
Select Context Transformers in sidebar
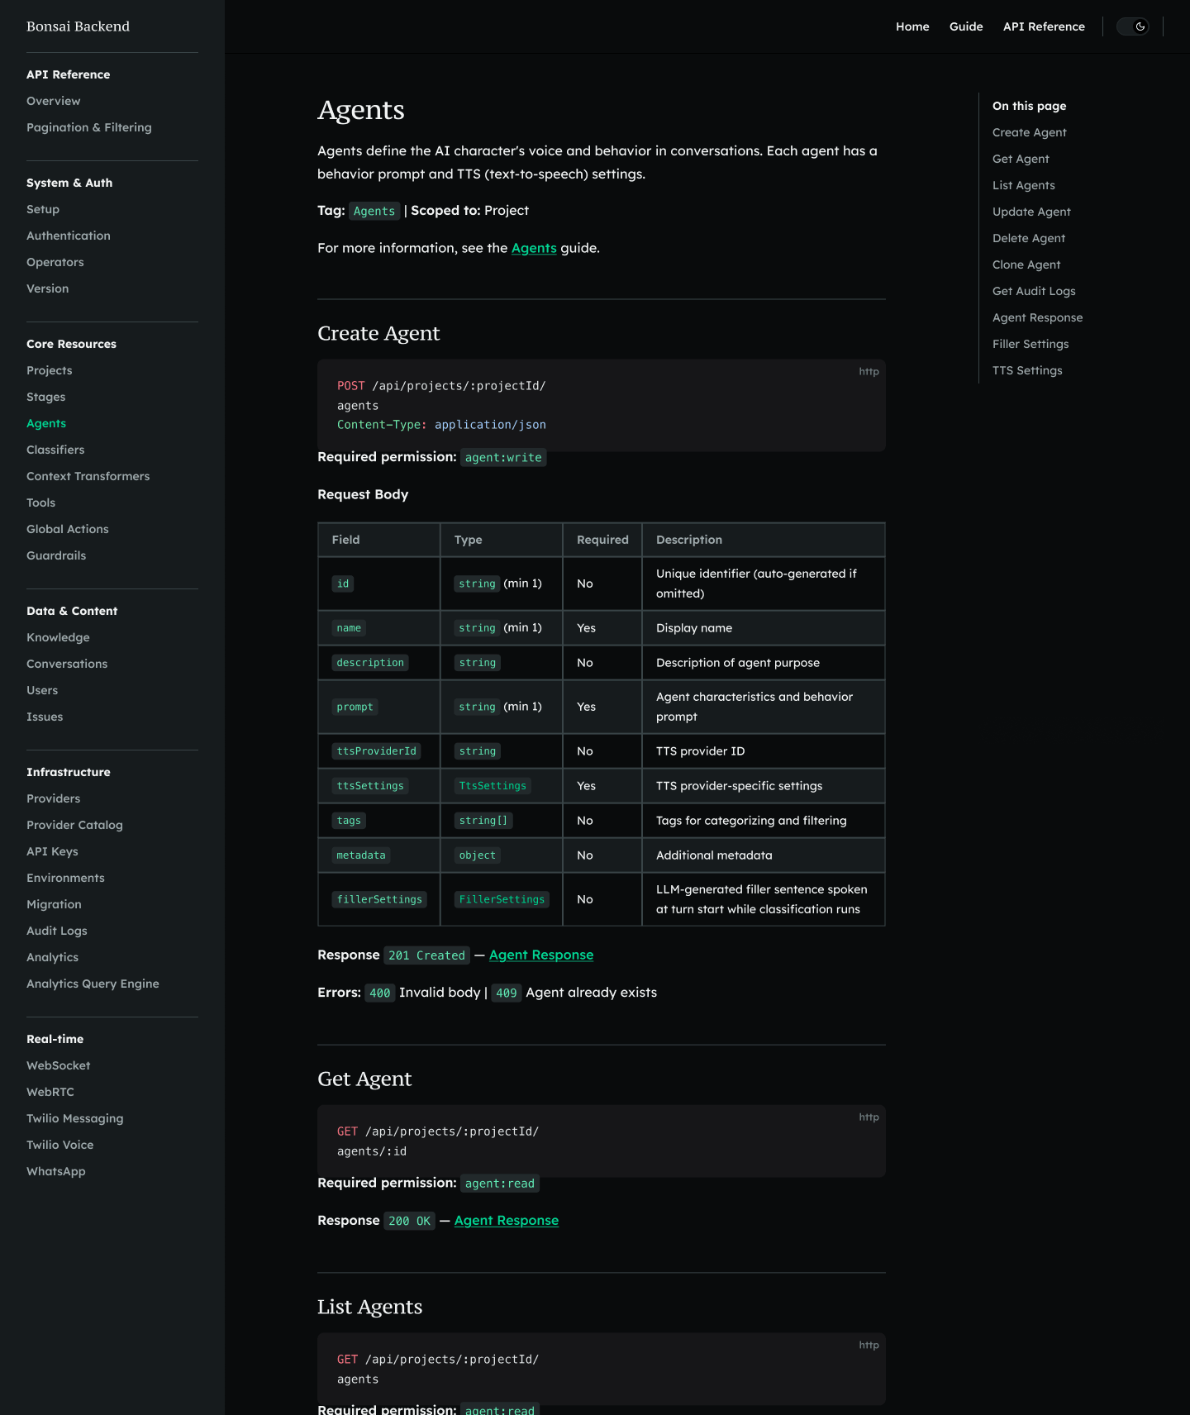[88, 476]
